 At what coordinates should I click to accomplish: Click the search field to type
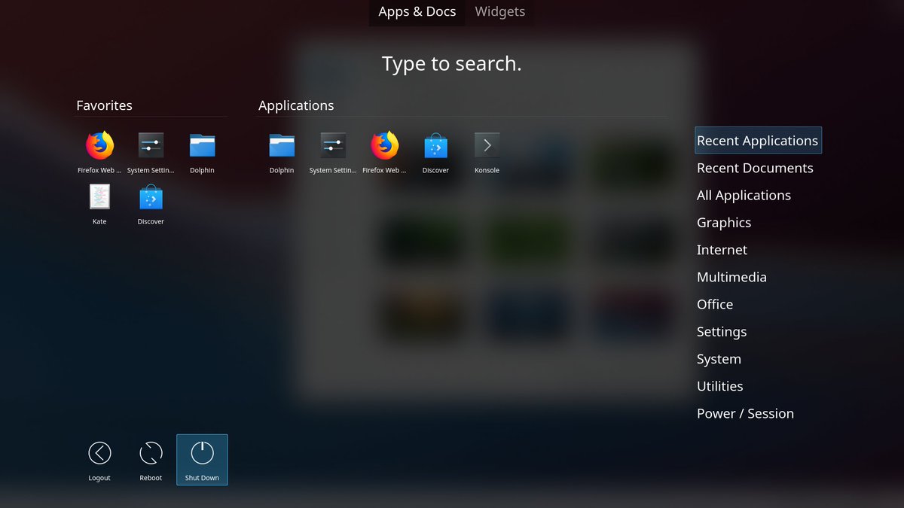point(451,63)
